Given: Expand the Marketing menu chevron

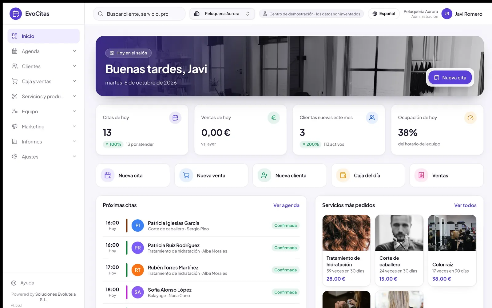Looking at the screenshot, I should tap(74, 127).
